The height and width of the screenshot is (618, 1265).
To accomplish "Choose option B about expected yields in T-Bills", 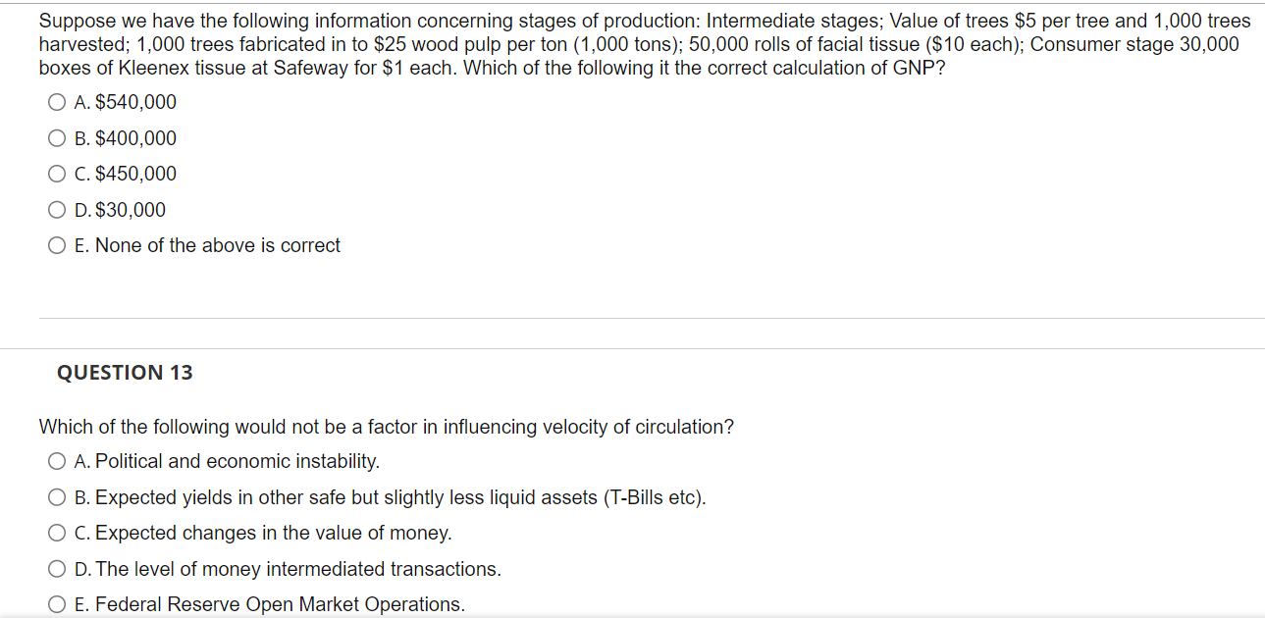I will 56,496.
